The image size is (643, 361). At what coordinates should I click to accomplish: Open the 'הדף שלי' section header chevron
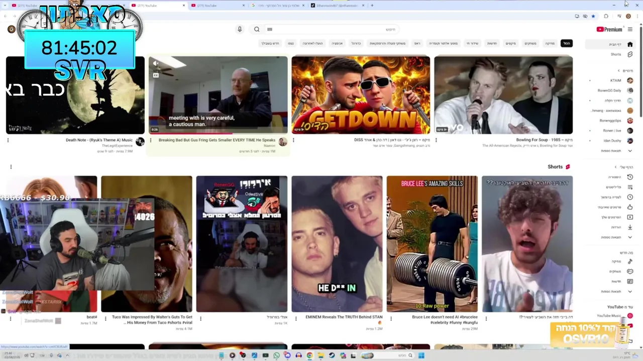(x=616, y=167)
